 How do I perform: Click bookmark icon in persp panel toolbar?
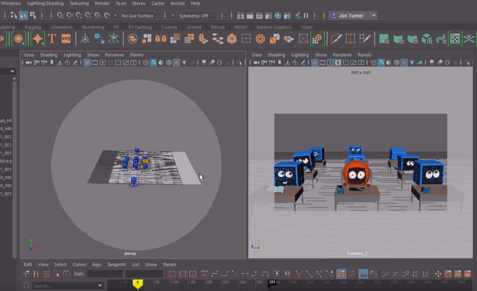tap(52, 63)
